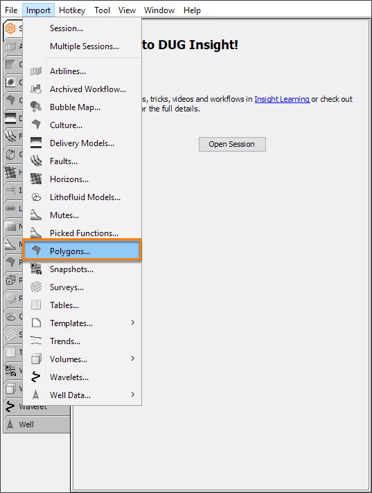Click the Lithofluid Models menu icon
372x493 pixels.
coord(36,197)
